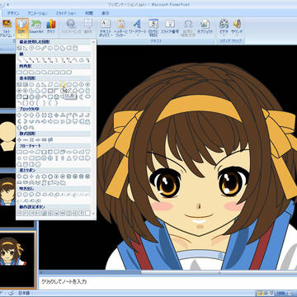297x297 pixels.
Task: Select the Rectangular Callout shape
Action: point(19,195)
